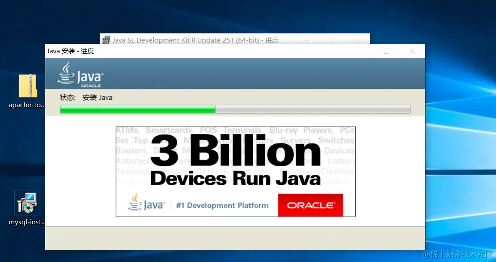Click the Java SE Development Kit 8 background window title

195,40
